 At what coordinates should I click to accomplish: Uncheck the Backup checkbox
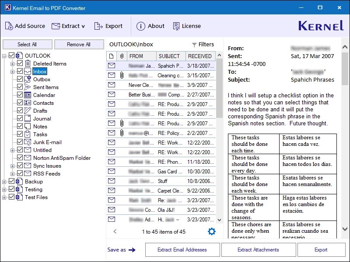click(12, 181)
